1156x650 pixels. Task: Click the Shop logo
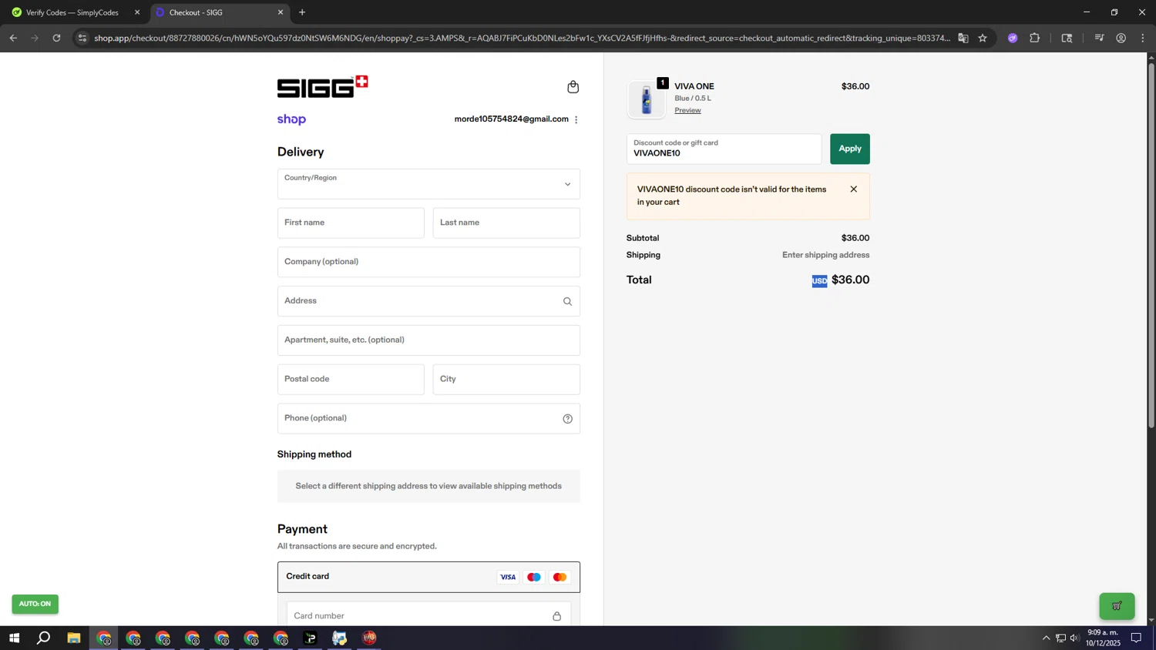click(291, 119)
